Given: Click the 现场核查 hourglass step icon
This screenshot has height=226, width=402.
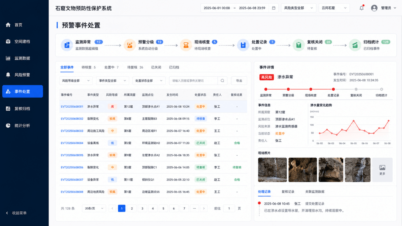Looking at the screenshot, I should click(x=186, y=45).
